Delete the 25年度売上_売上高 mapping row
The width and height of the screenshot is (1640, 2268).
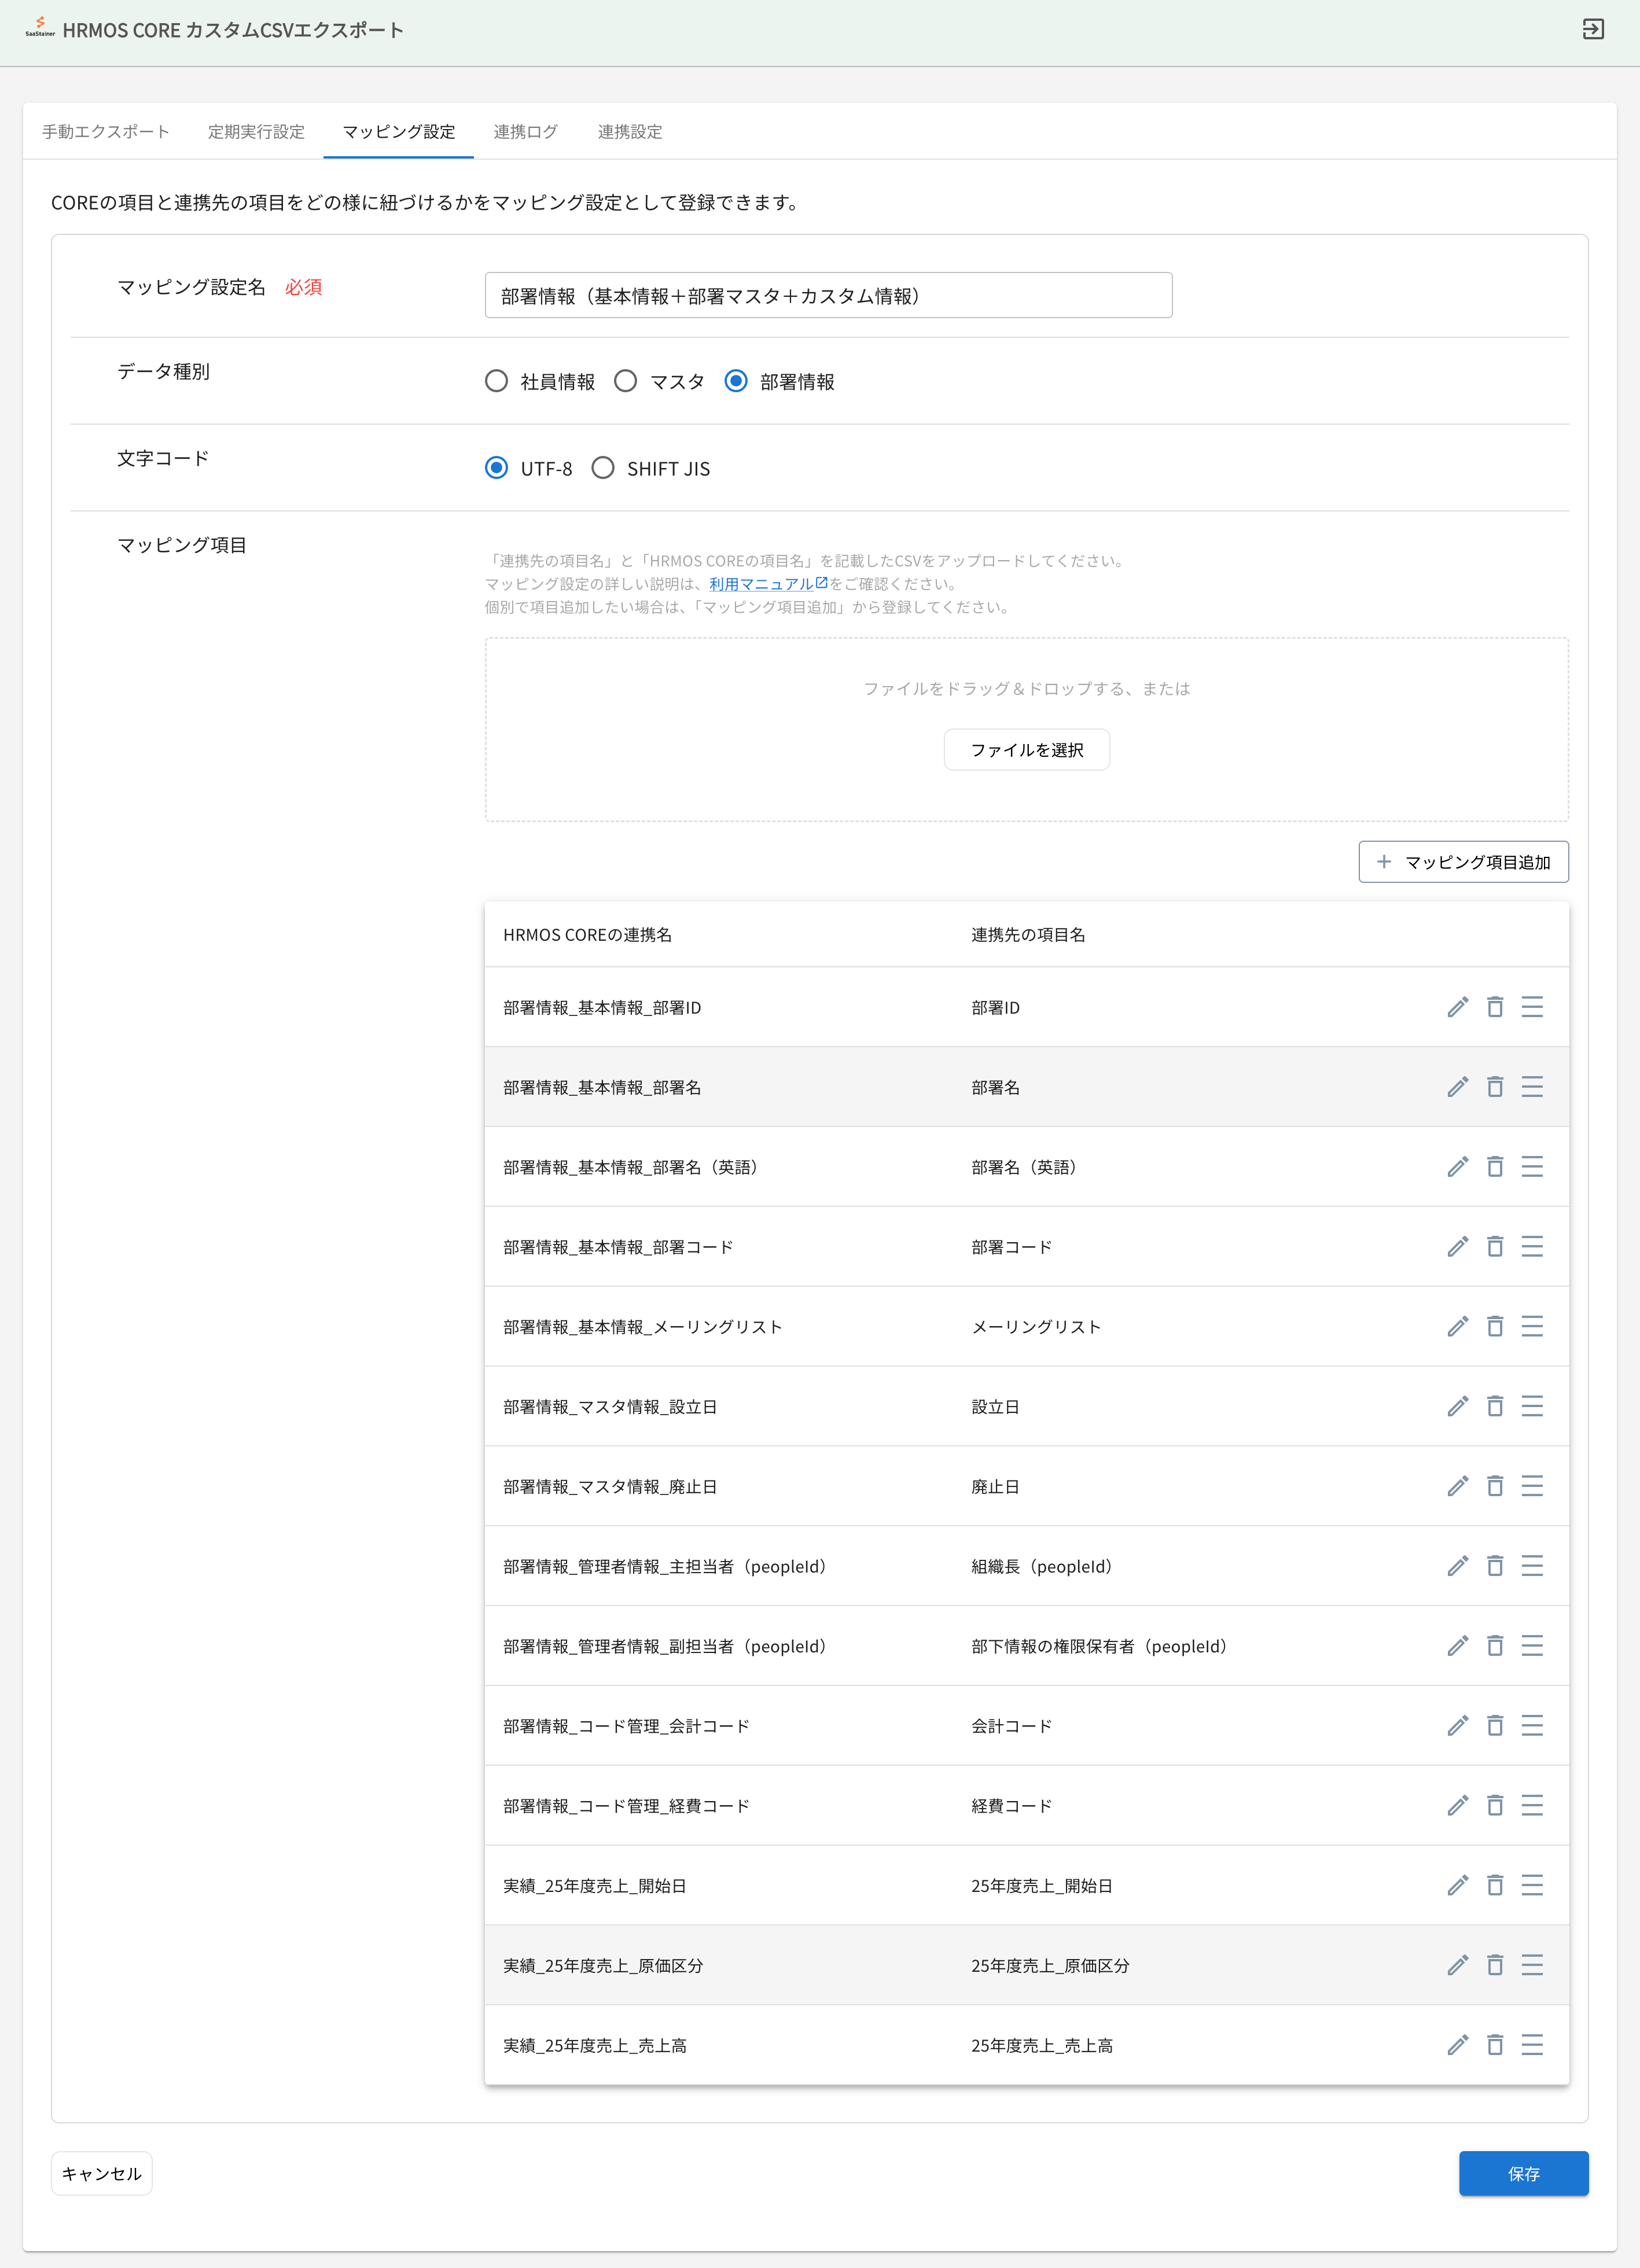(1494, 2045)
